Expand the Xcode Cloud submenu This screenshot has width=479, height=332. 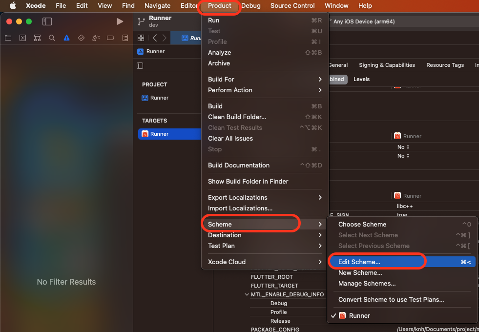click(x=265, y=262)
